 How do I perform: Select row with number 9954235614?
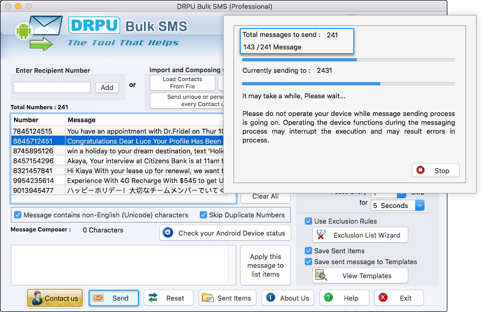click(x=117, y=180)
